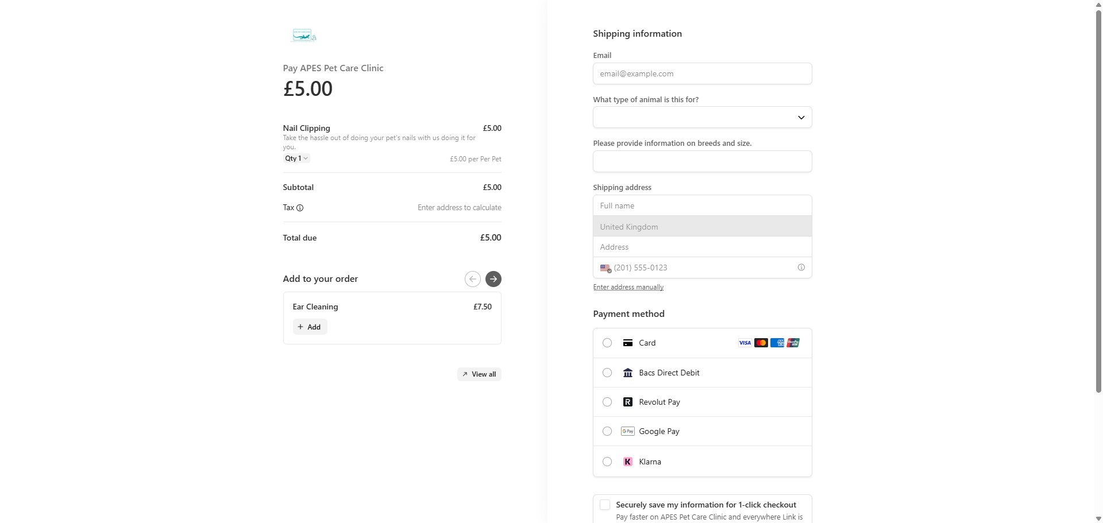1103x523 pixels.
Task: Check the save information for 1-click checkout box
Action: pyautogui.click(x=605, y=505)
